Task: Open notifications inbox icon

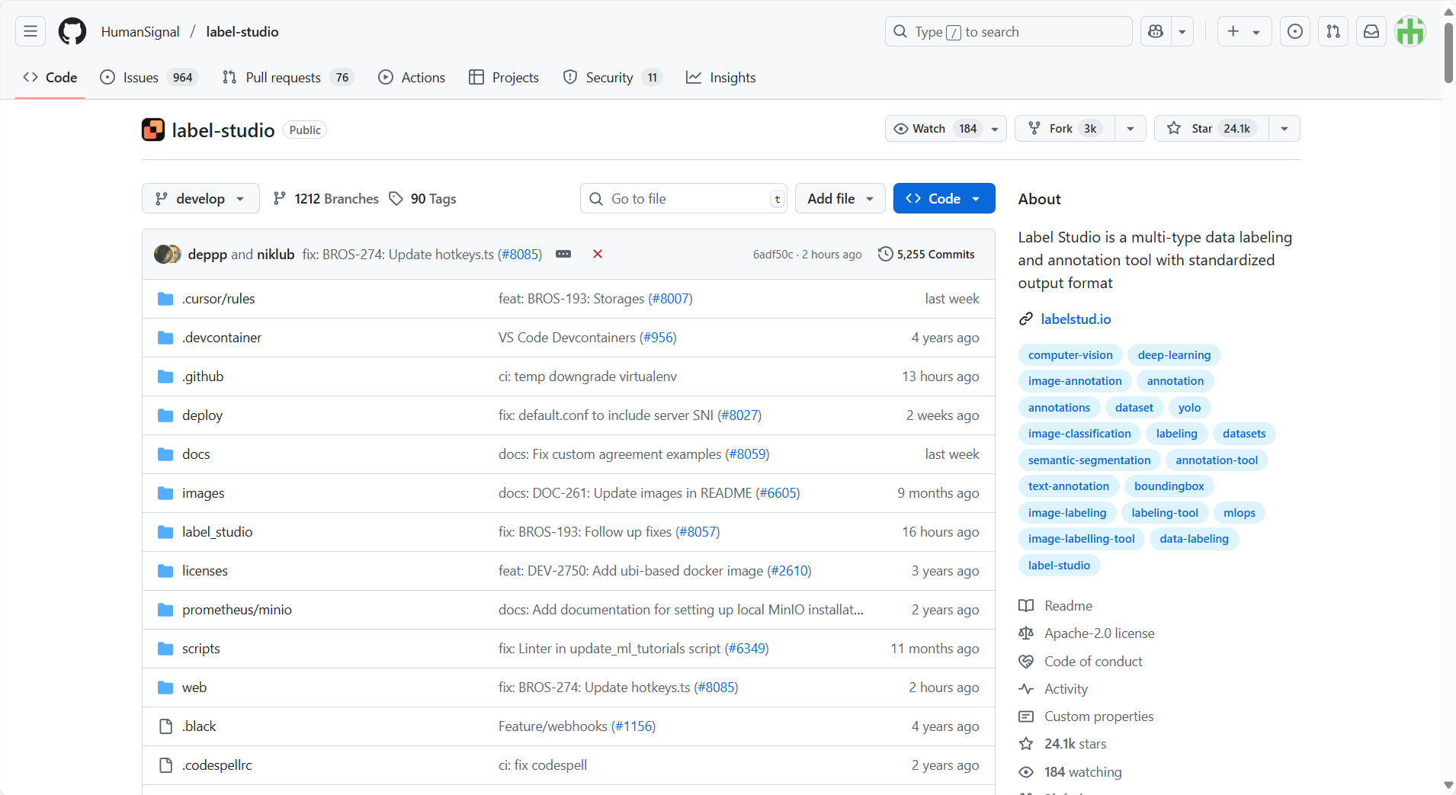Action: (1371, 31)
